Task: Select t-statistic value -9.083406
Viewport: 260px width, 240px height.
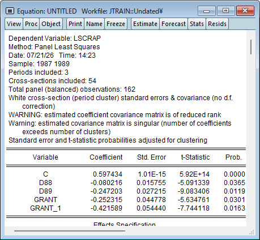Action: 194,191
